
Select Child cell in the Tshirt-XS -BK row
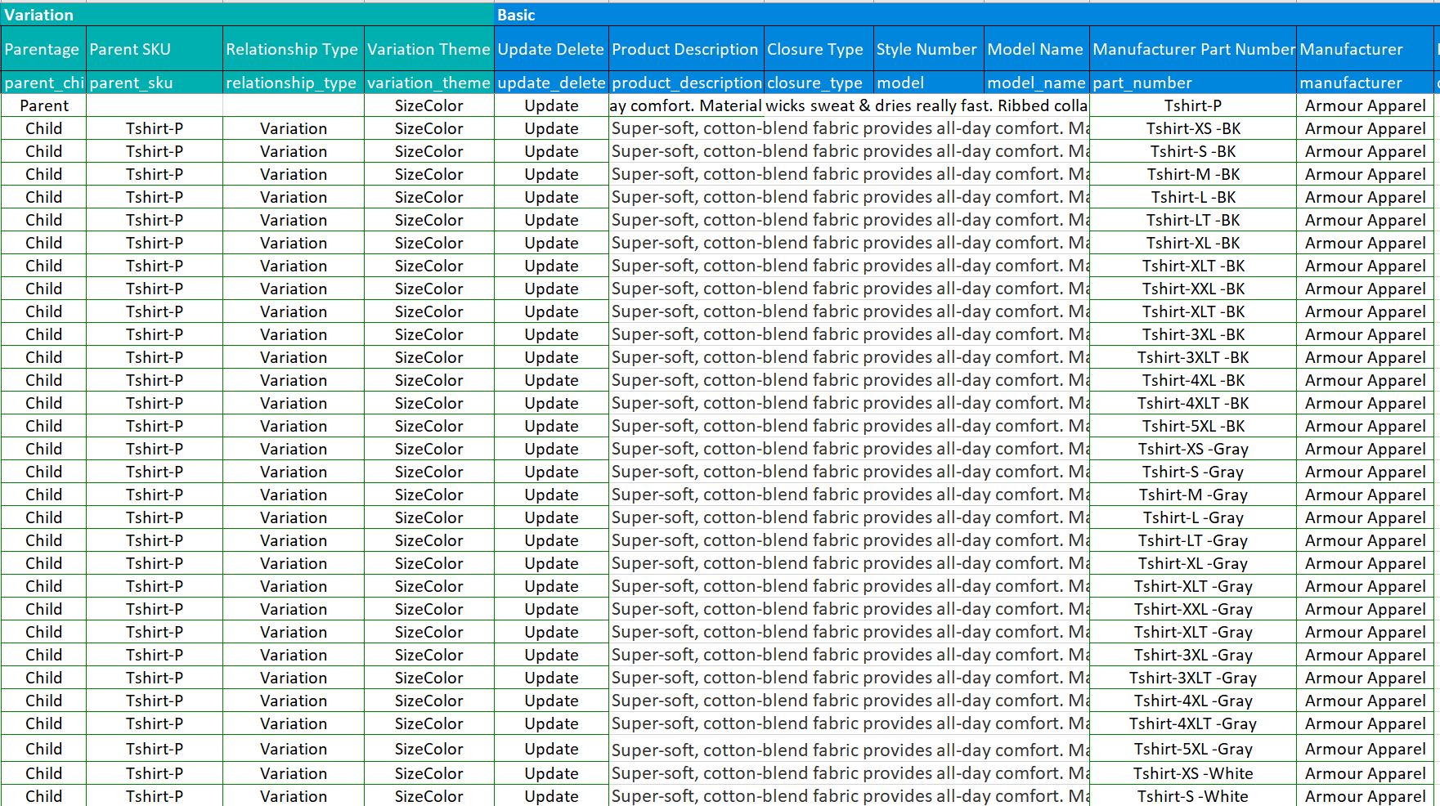43,128
